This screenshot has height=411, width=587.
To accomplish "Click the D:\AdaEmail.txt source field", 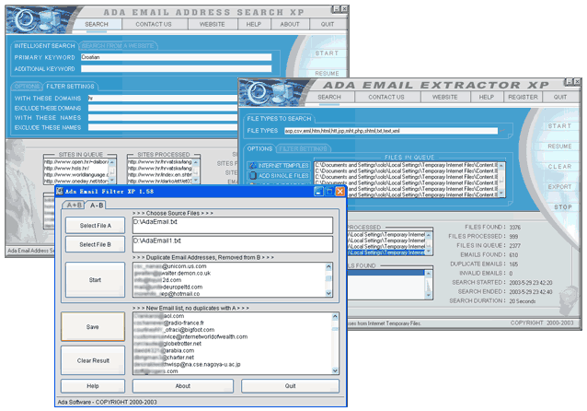I will [x=233, y=225].
